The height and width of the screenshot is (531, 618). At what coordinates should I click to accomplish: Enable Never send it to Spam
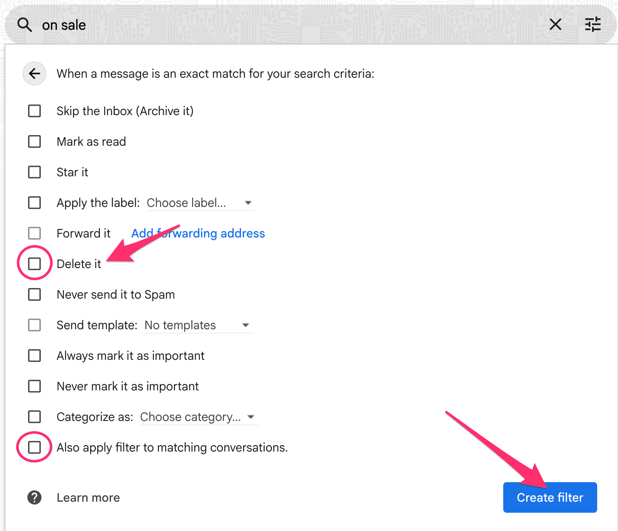tap(34, 294)
